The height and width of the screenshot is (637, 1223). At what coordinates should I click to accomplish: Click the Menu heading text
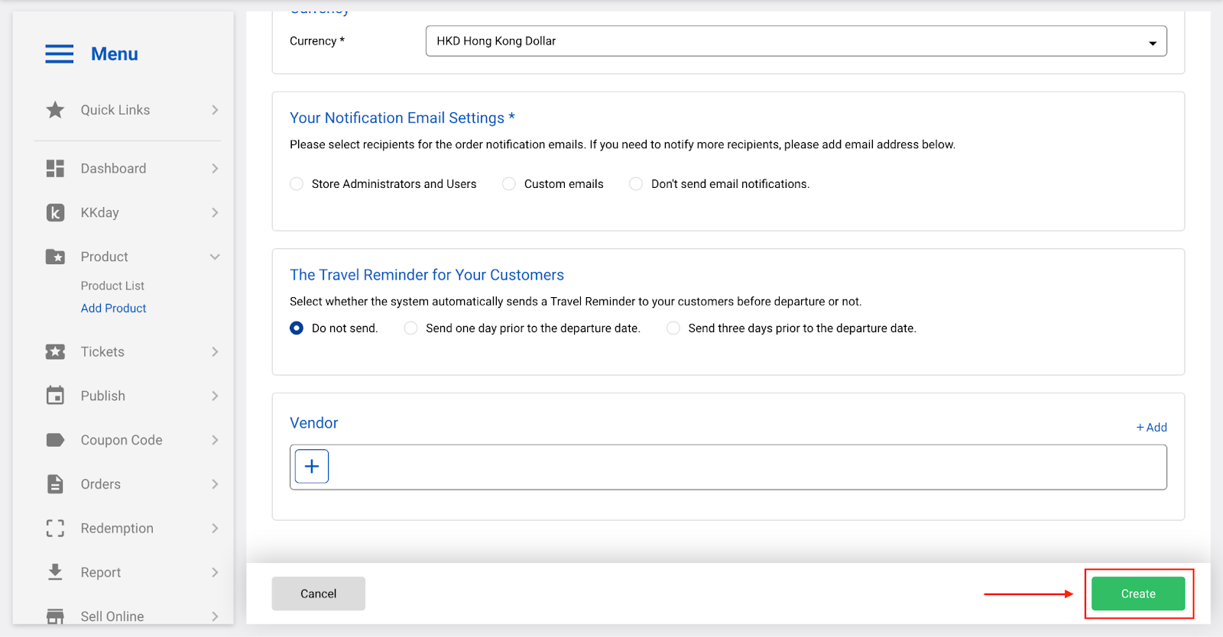(115, 54)
